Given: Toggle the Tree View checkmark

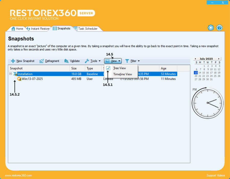Looking at the screenshot, I should (108, 68).
